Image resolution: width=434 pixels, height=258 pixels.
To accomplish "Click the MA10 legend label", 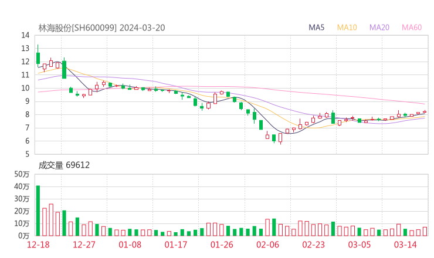I will (x=347, y=28).
